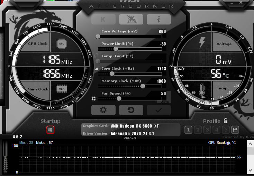The height and width of the screenshot is (176, 254).
Task: Click the graphics card name AMD Radeon RX 5600 XT
Action: 135,126
